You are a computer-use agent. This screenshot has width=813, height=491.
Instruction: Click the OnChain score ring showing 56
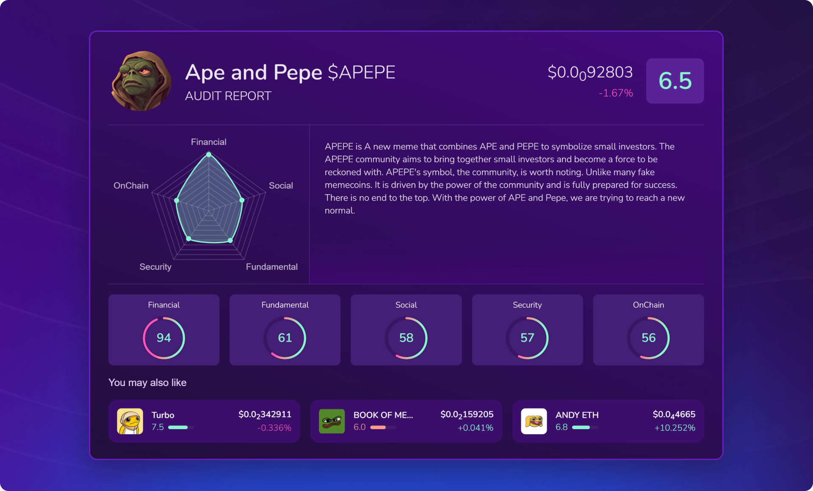[648, 338]
